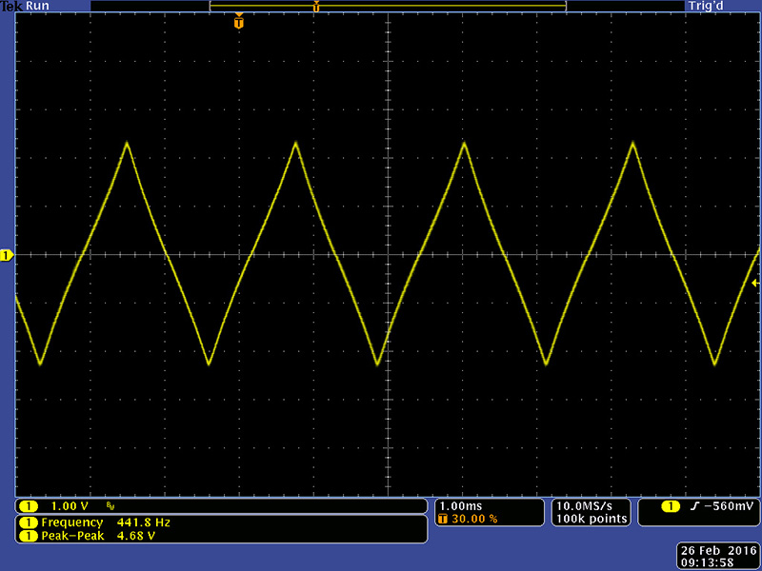762x571 pixels.
Task: Click trigger source channel 1 badge
Action: [x=670, y=506]
